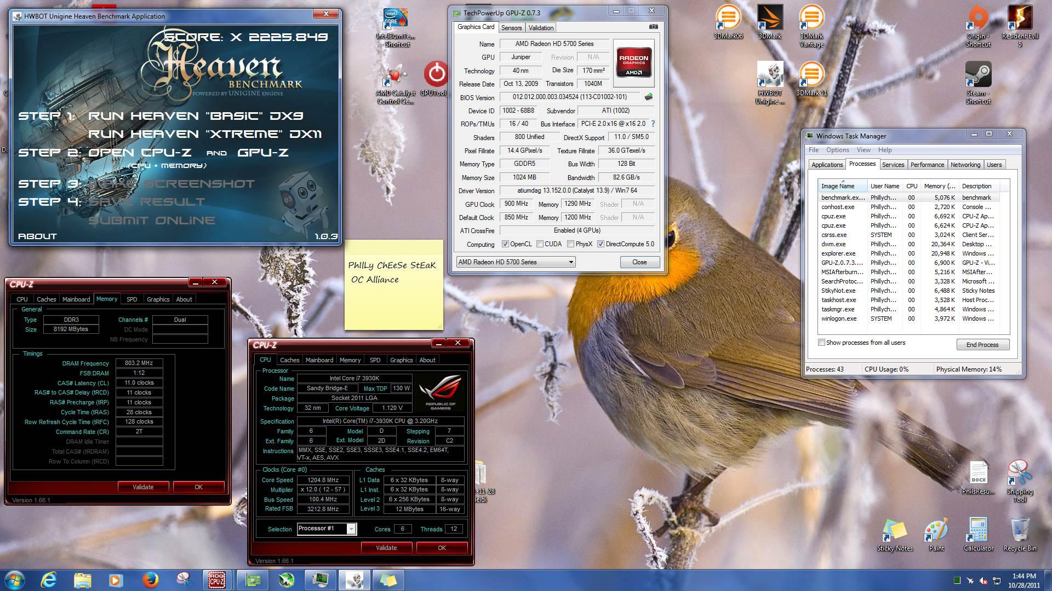Click the End Process button
This screenshot has width=1052, height=591.
tap(982, 345)
